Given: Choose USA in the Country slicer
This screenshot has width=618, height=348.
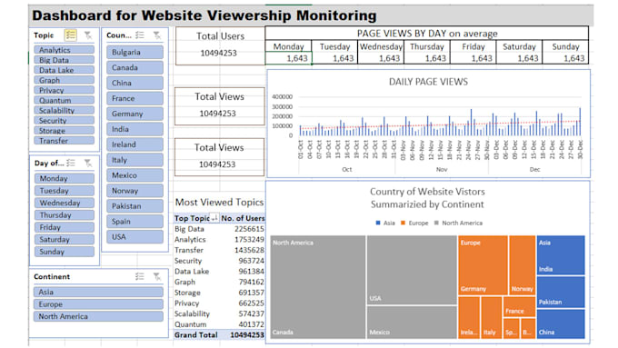Looking at the screenshot, I should [x=135, y=236].
